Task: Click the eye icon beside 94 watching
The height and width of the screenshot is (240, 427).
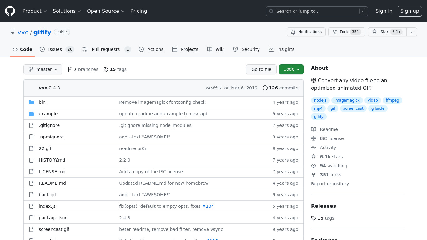Action: [314, 166]
